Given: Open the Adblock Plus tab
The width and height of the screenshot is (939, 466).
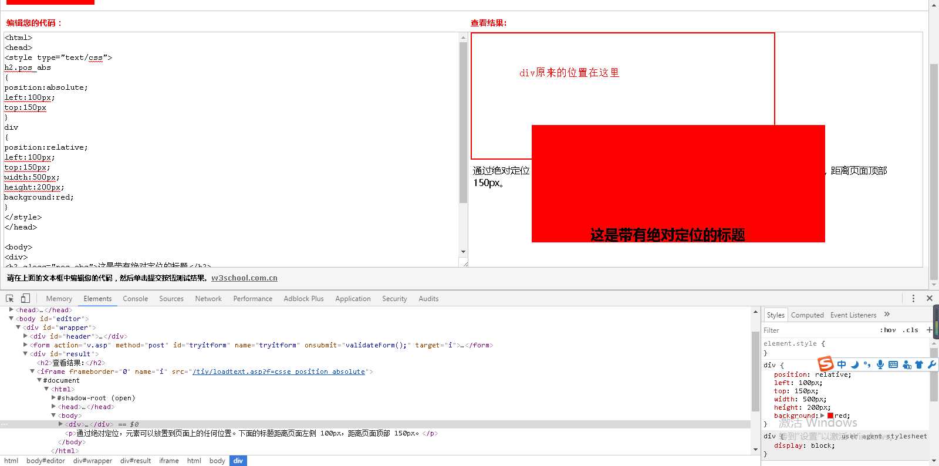Looking at the screenshot, I should [x=303, y=299].
